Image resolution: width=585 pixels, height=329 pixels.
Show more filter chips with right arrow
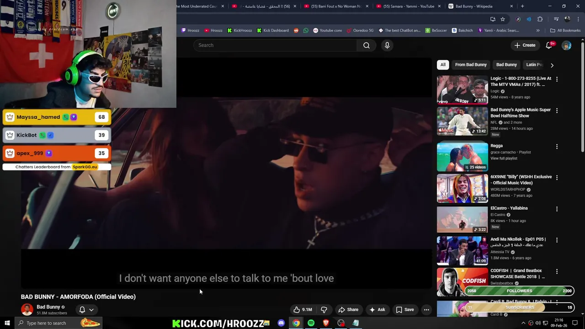pos(552,65)
